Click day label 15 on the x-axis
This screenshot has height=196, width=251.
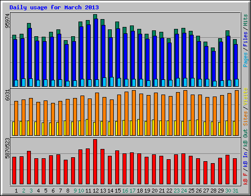coord(118,191)
